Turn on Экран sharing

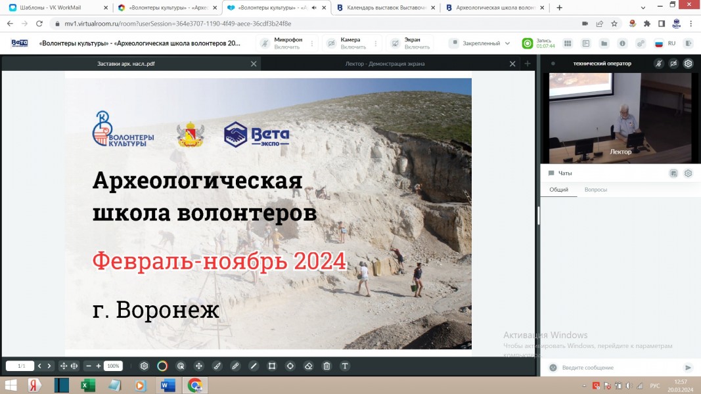410,43
